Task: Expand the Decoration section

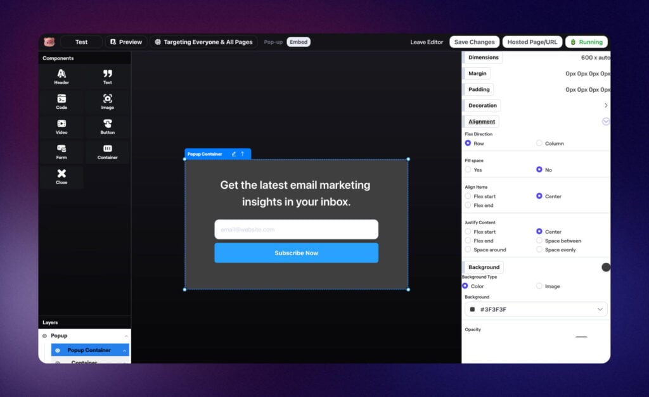Action: [605, 106]
